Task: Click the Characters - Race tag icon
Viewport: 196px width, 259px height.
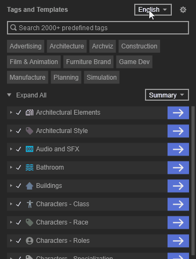Action: click(x=30, y=222)
